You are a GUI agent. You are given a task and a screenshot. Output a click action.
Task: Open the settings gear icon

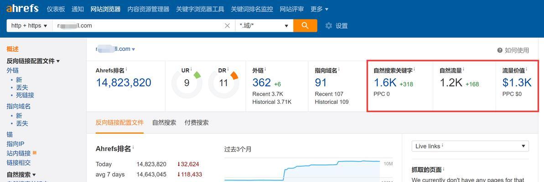[x=329, y=25]
